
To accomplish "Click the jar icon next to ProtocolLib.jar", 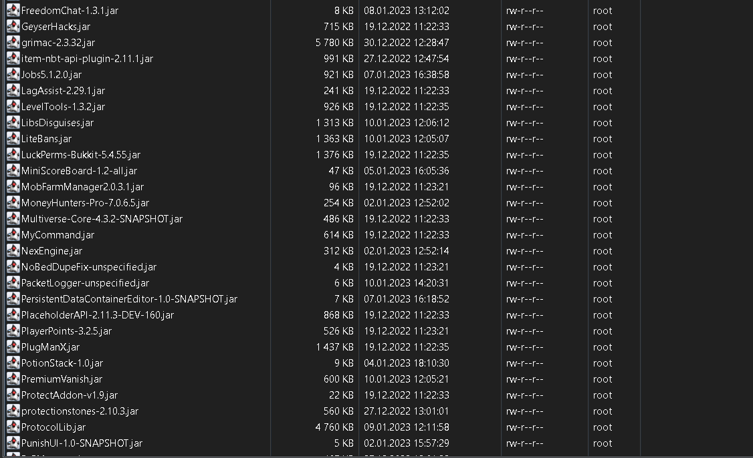I will [x=12, y=427].
